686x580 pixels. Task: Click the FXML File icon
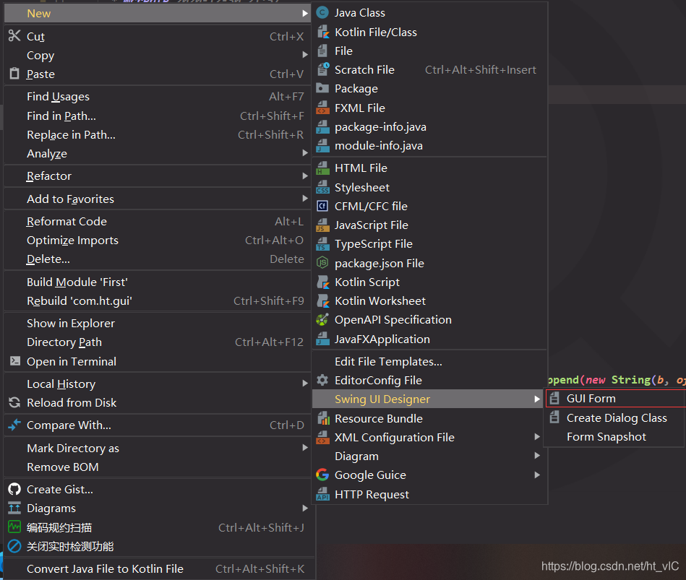click(x=322, y=108)
